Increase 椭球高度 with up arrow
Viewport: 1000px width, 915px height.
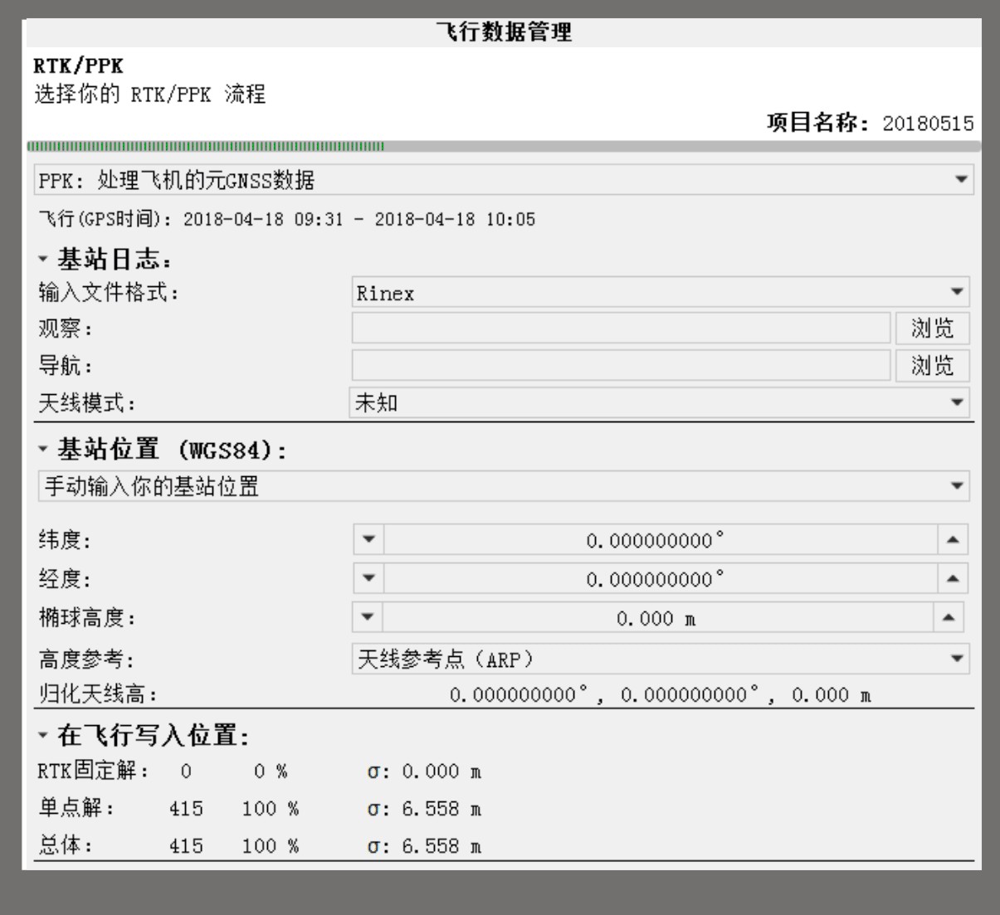pos(948,618)
